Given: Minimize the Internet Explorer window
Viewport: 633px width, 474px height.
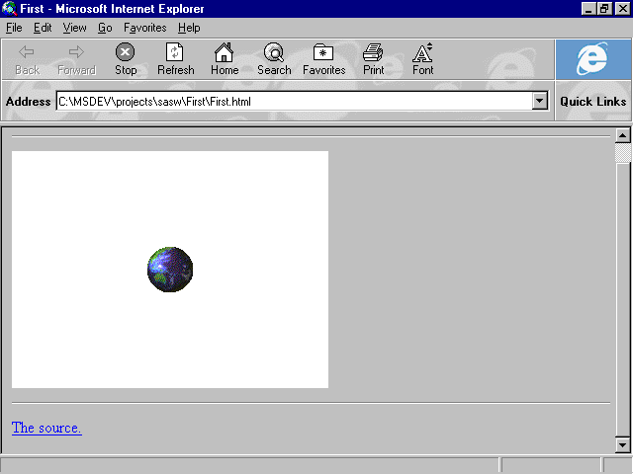Looking at the screenshot, I should tap(588, 9).
